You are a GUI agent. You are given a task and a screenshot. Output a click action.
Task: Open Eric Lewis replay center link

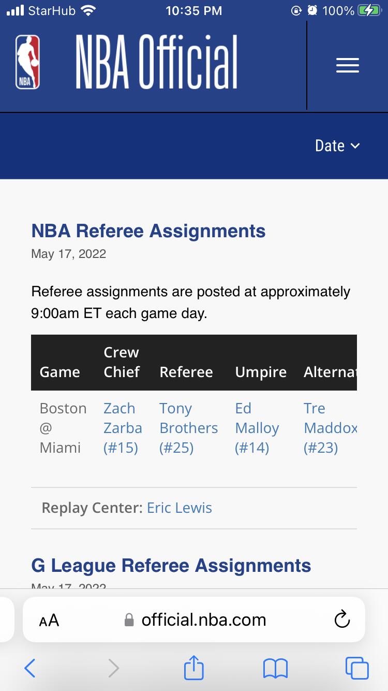pyautogui.click(x=180, y=508)
